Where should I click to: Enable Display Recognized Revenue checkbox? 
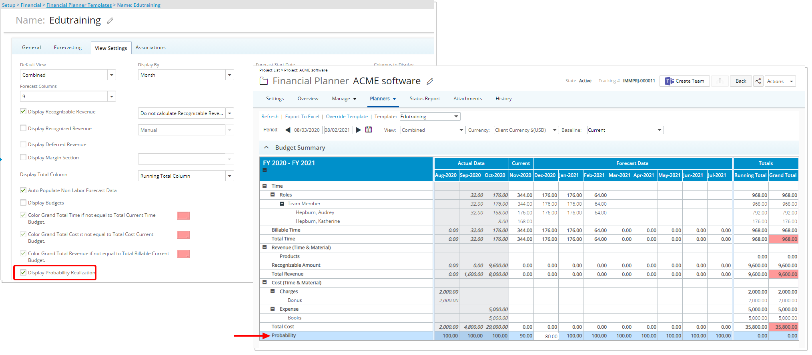[23, 128]
